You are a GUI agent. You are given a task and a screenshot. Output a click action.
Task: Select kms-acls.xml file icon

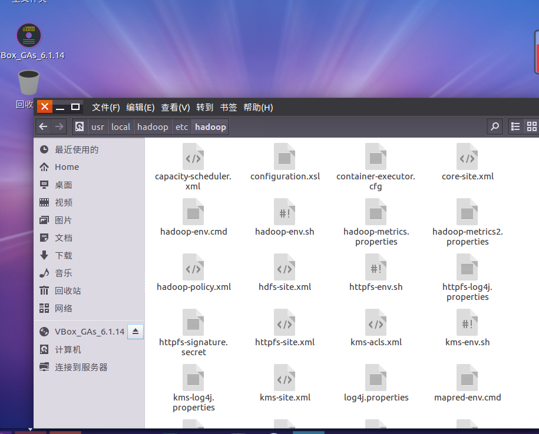coord(376,322)
